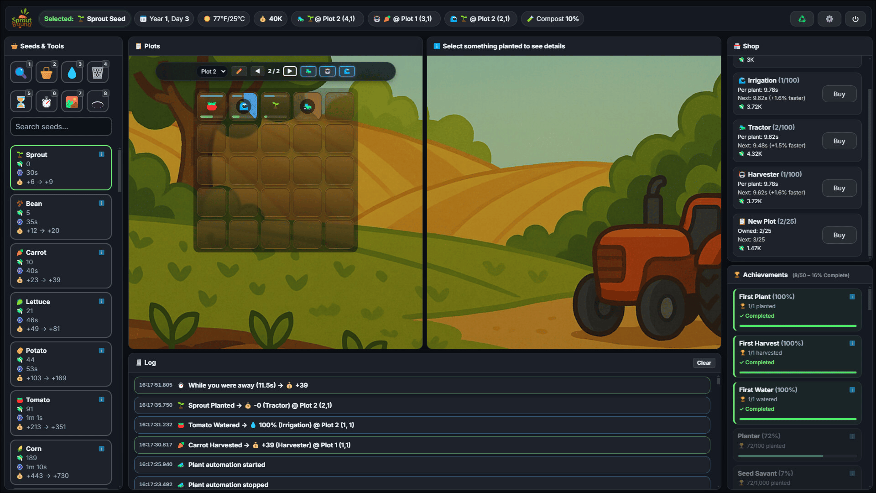The height and width of the screenshot is (493, 876).
Task: Select the hourglass tool
Action: [21, 102]
